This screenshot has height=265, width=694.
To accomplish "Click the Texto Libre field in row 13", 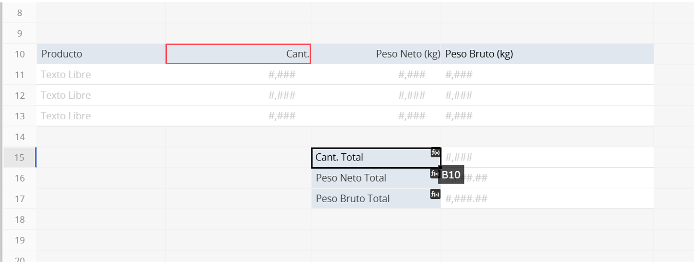I will (x=101, y=115).
